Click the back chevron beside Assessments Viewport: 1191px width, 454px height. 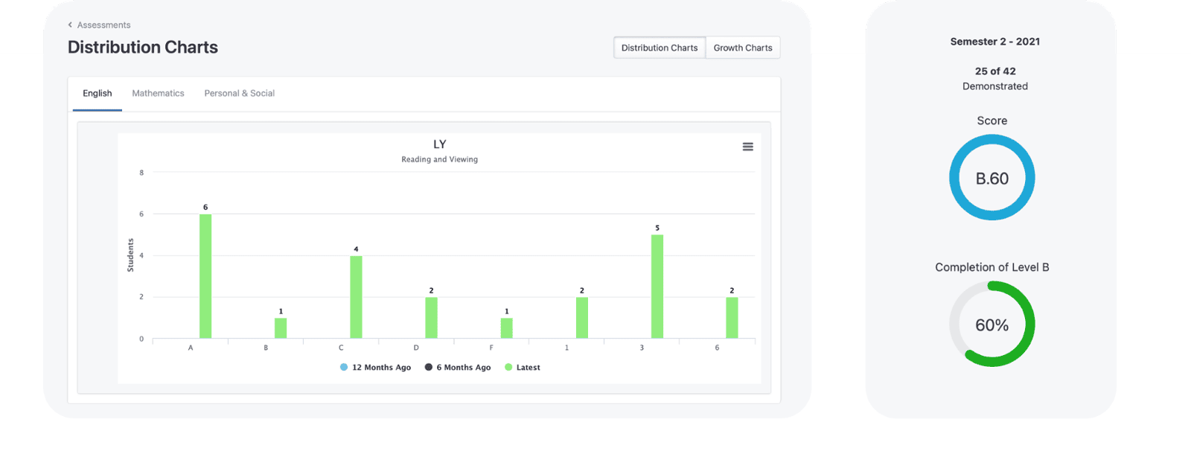(x=70, y=25)
